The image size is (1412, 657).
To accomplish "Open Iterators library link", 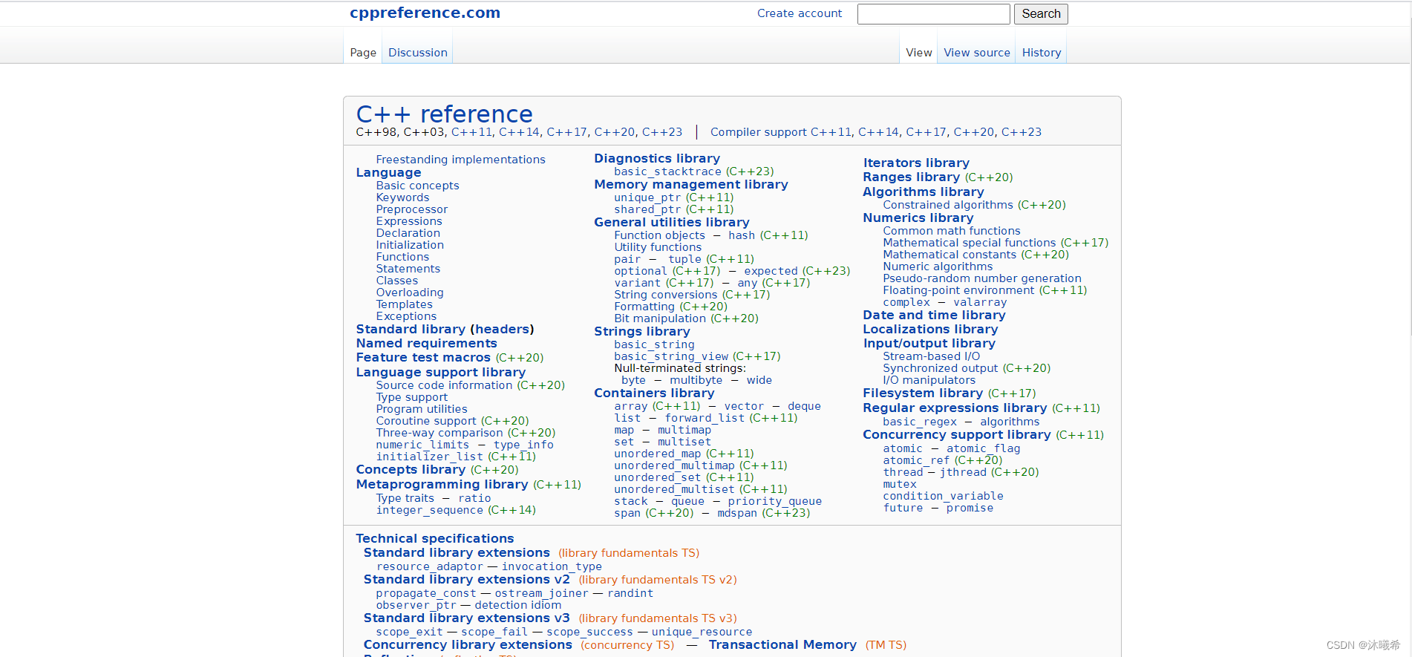I will [x=916, y=163].
